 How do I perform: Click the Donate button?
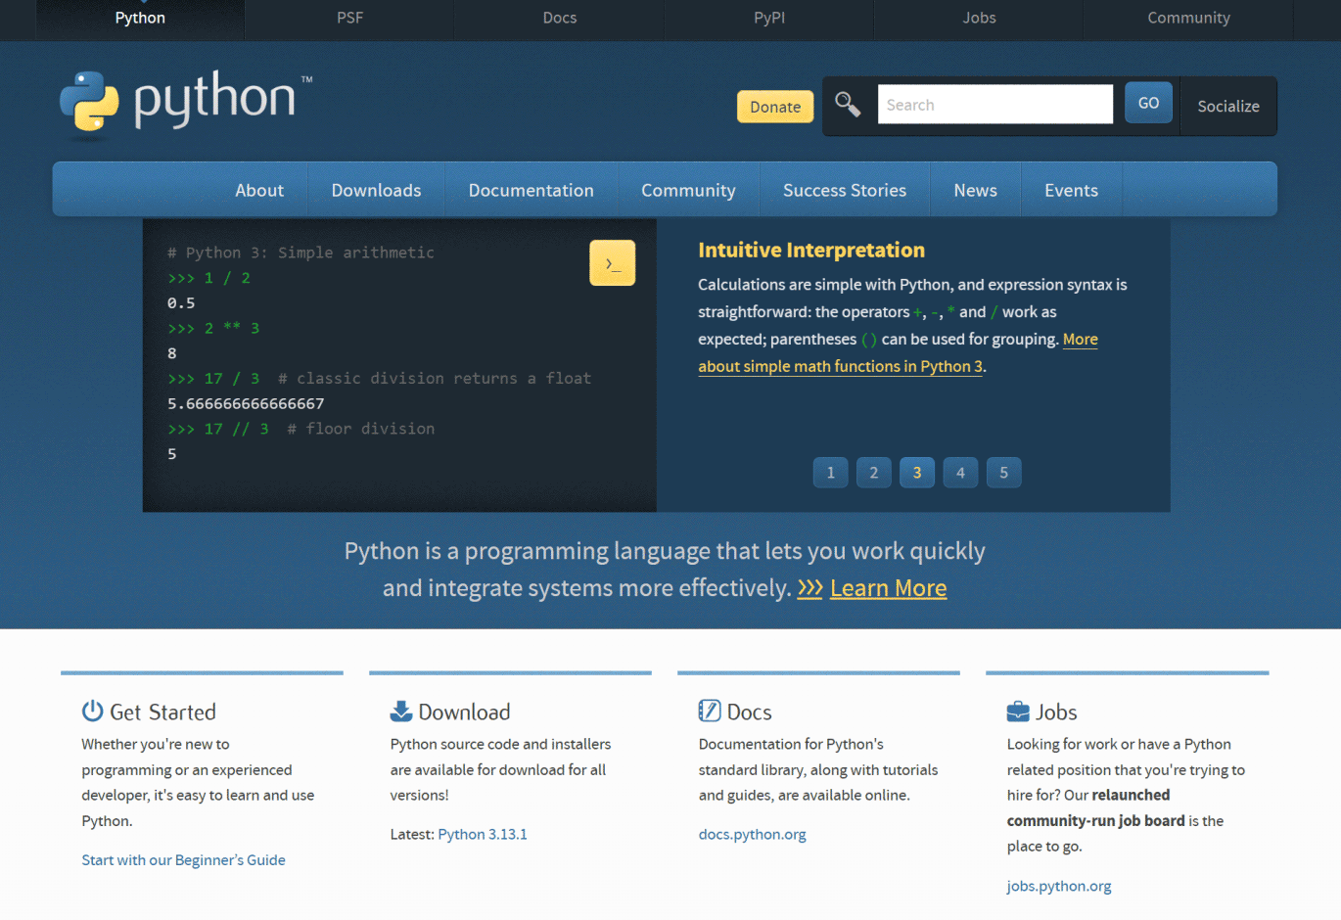coord(774,106)
